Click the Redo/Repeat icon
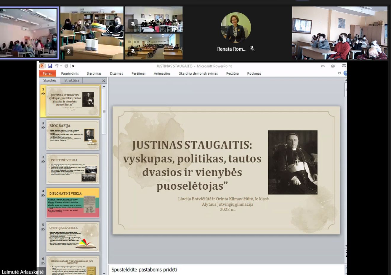Image resolution: width=391 pixels, height=275 pixels. 66,66
